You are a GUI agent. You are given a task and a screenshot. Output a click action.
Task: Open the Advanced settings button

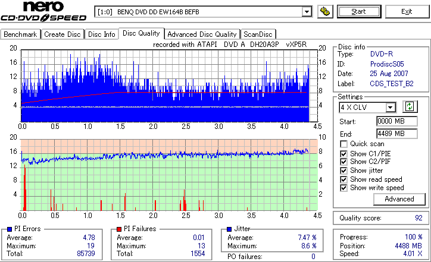[x=399, y=199]
